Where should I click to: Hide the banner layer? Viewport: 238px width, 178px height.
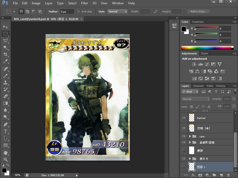tap(184, 118)
